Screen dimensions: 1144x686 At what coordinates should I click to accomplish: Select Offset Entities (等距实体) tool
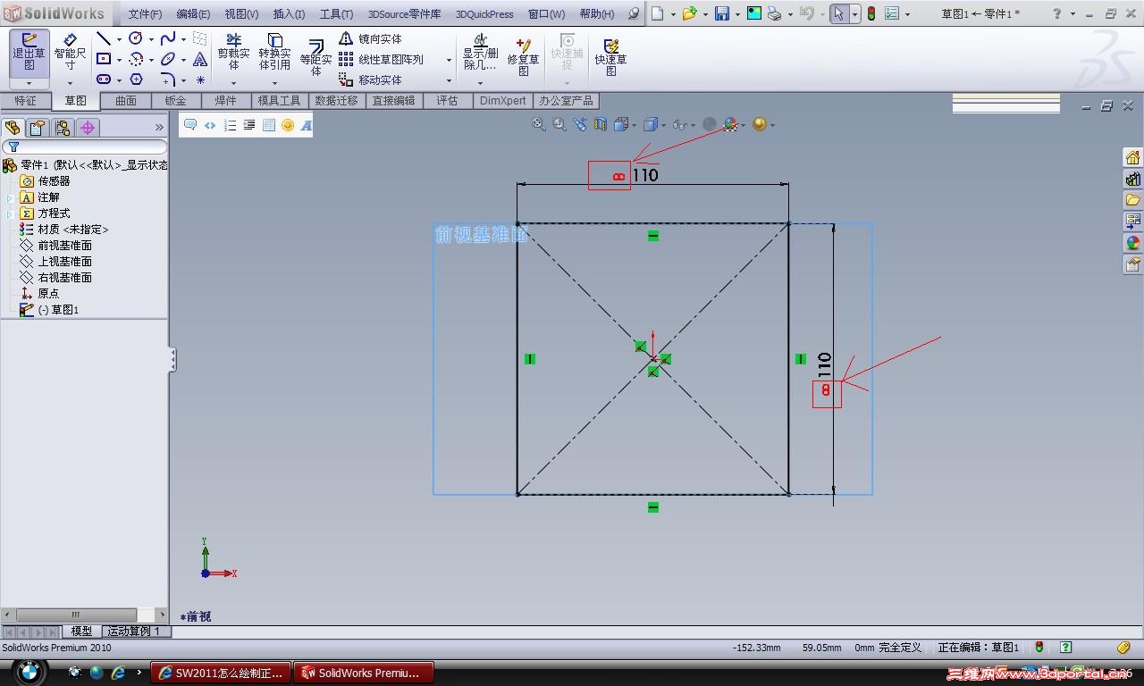click(x=315, y=55)
